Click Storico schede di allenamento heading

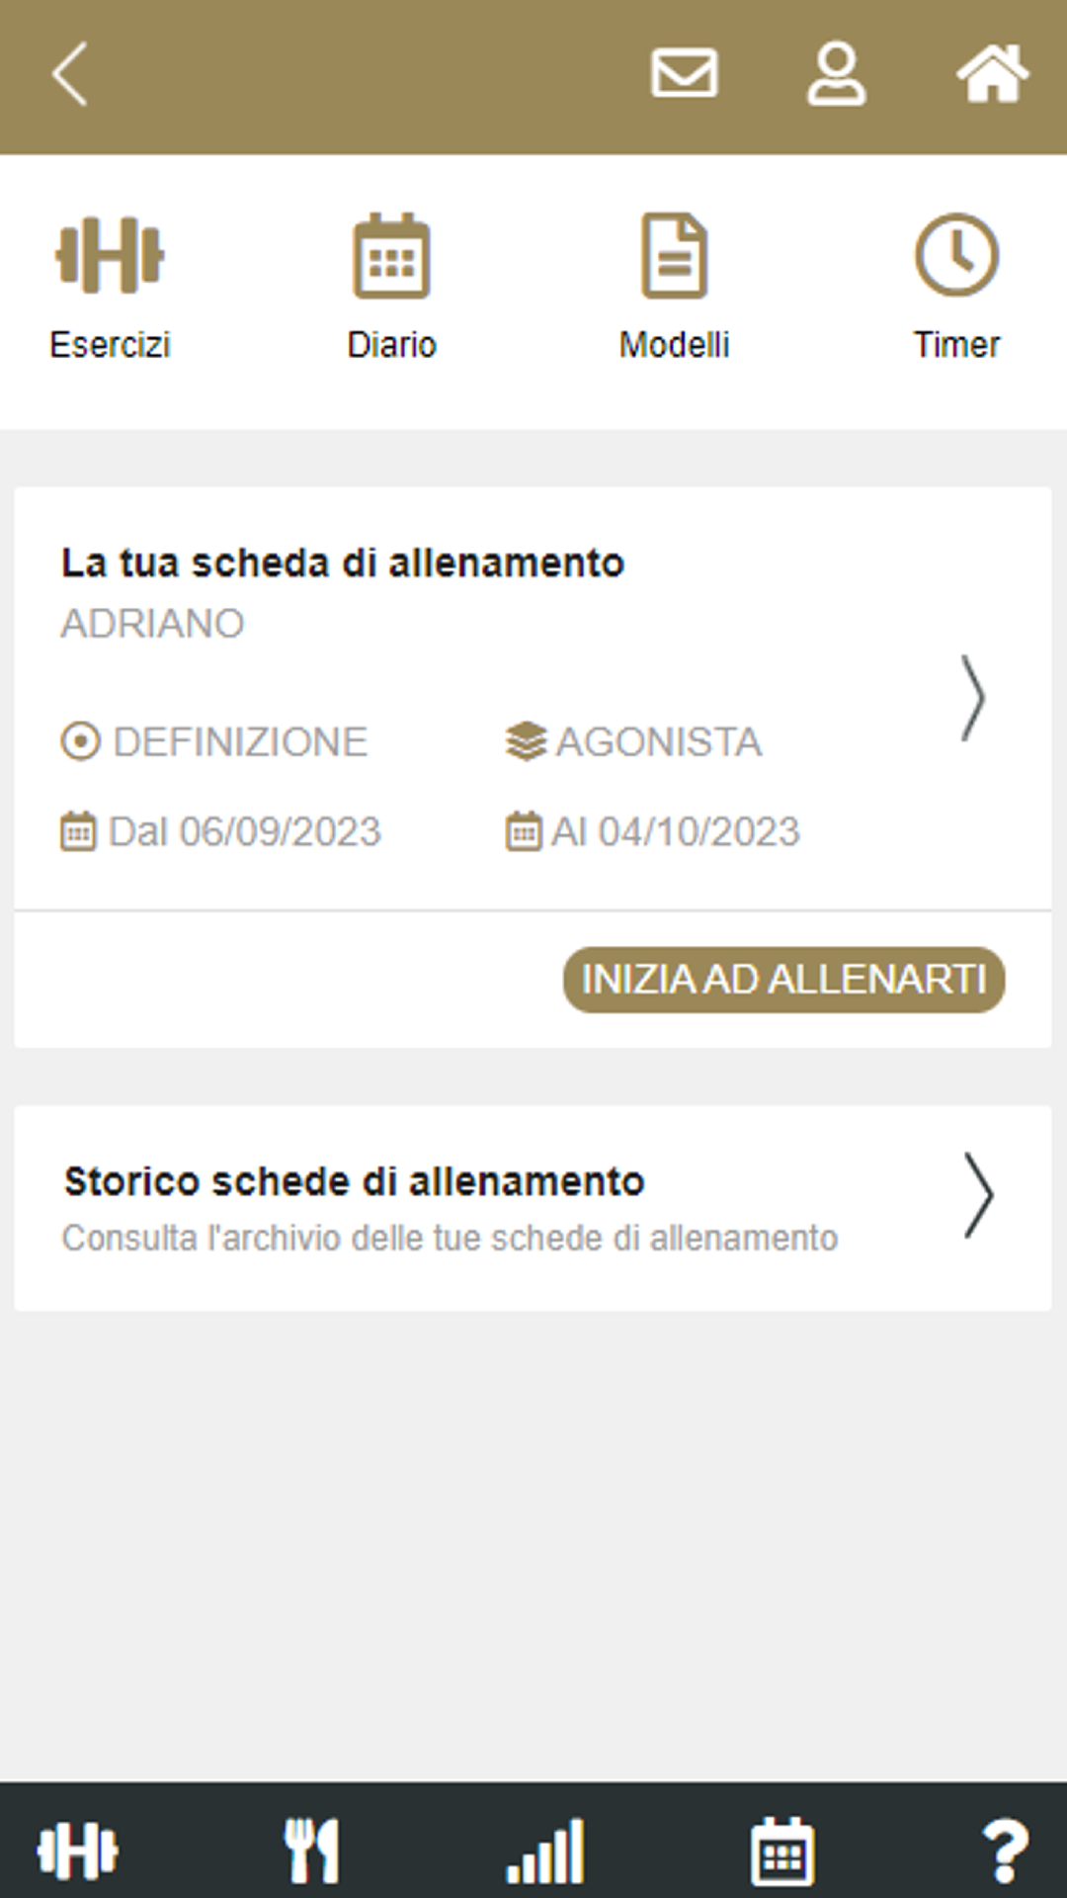click(354, 1181)
